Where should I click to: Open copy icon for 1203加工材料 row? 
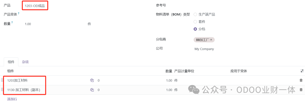[92, 80]
